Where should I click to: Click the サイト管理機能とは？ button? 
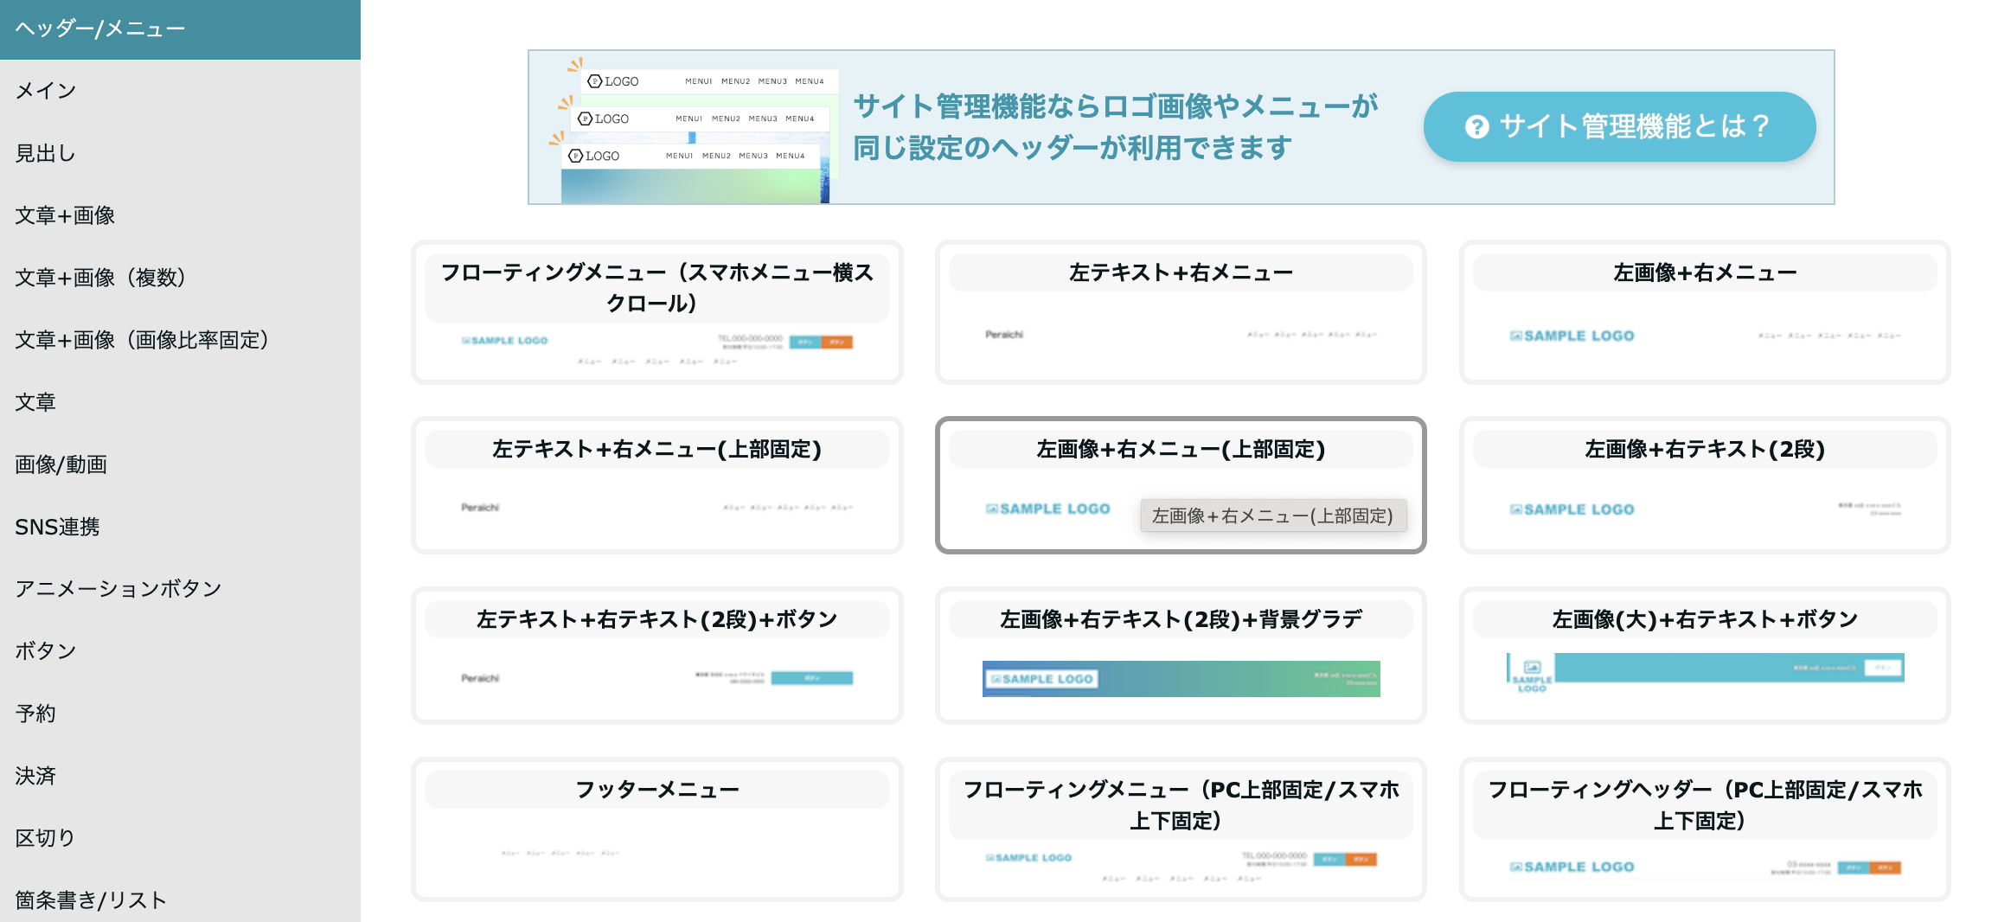click(1618, 126)
